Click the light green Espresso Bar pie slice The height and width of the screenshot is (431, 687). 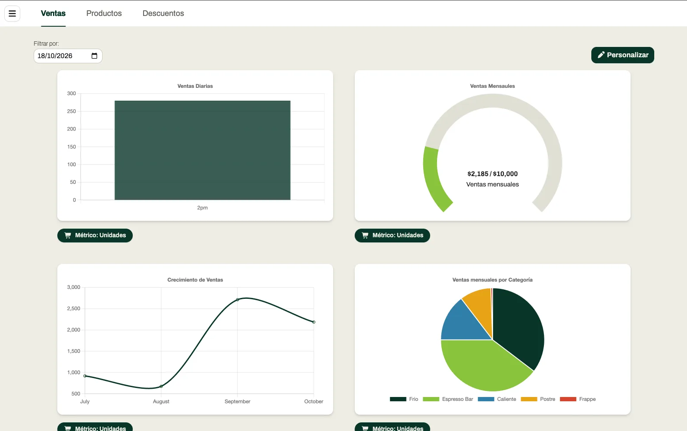[483, 366]
